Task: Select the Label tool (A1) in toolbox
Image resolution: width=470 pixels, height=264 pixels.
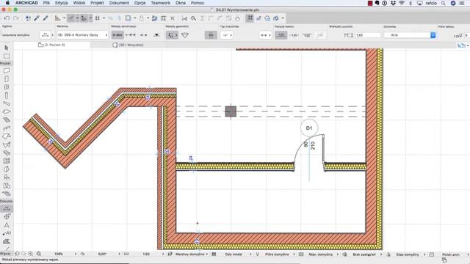Action: click(7, 233)
